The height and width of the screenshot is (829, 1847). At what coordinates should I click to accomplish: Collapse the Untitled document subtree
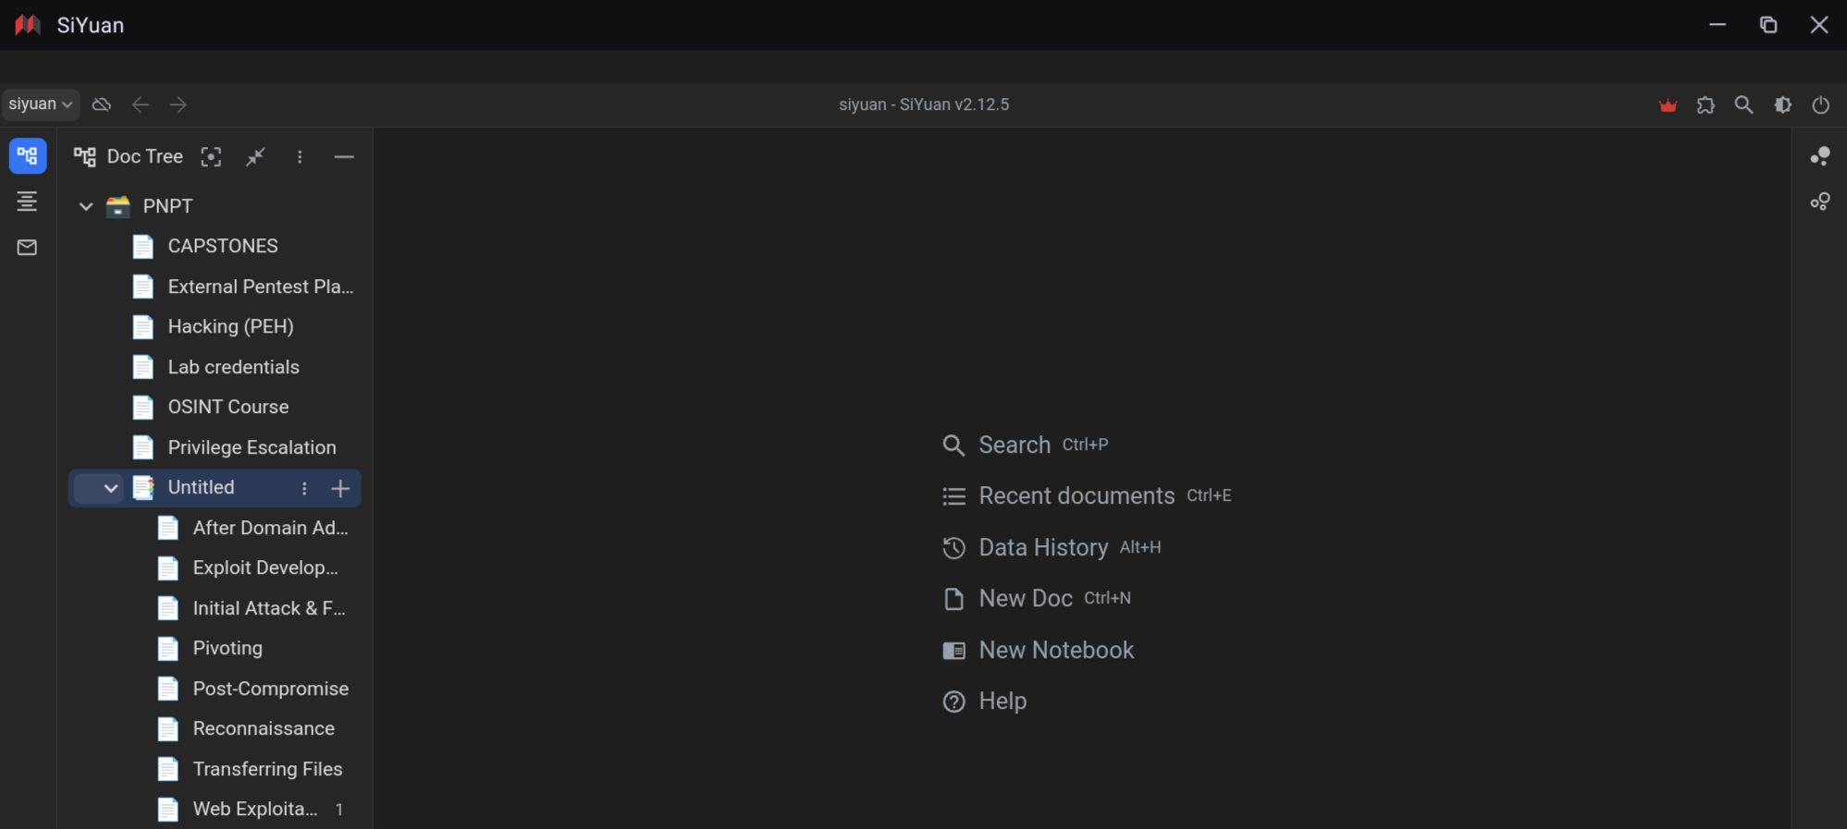110,488
